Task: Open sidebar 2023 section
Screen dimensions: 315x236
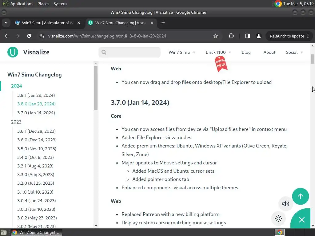Action: coord(16,122)
